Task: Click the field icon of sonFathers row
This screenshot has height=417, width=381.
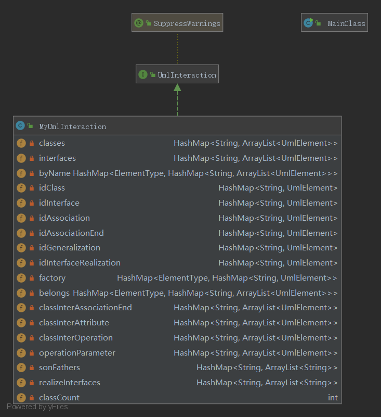Action: point(21,368)
